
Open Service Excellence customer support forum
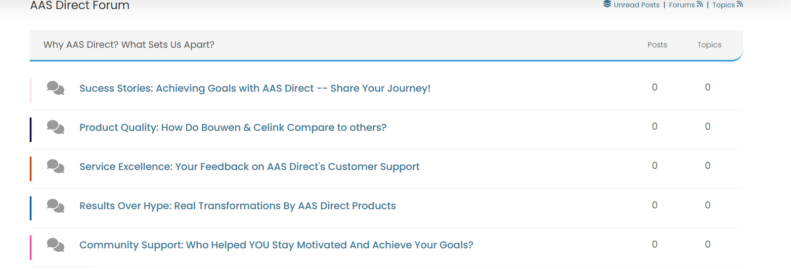coord(250,167)
